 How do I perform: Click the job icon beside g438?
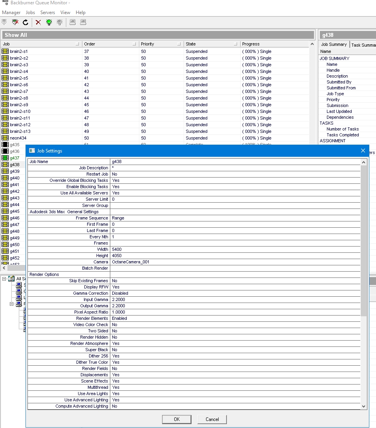pyautogui.click(x=5, y=165)
